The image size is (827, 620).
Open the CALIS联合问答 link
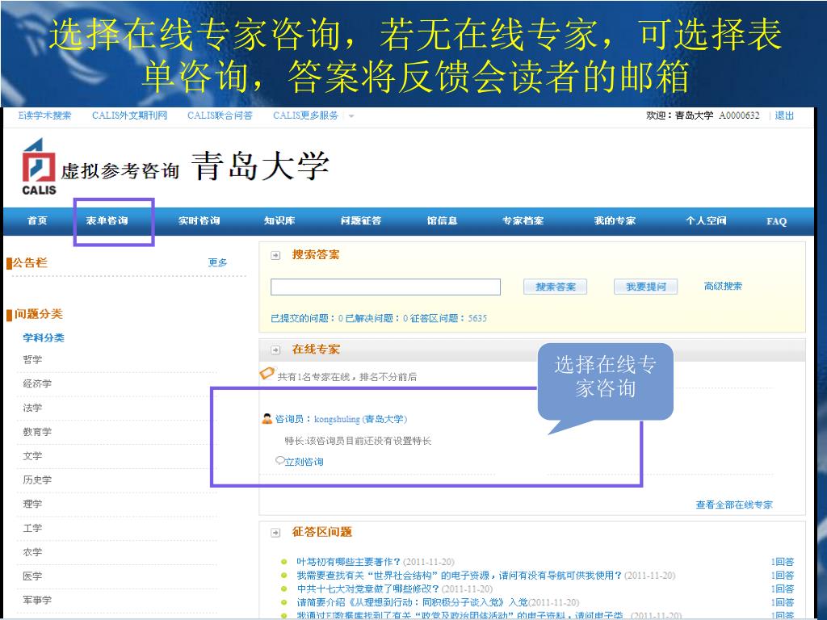coord(220,115)
